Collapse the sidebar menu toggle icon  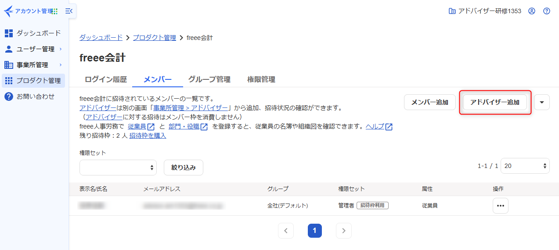tap(69, 11)
